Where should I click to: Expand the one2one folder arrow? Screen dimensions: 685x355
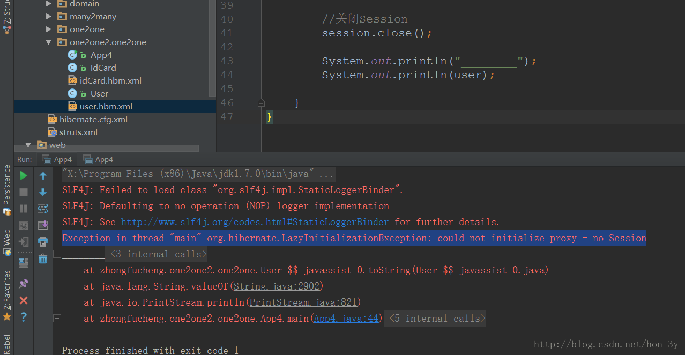pos(49,29)
